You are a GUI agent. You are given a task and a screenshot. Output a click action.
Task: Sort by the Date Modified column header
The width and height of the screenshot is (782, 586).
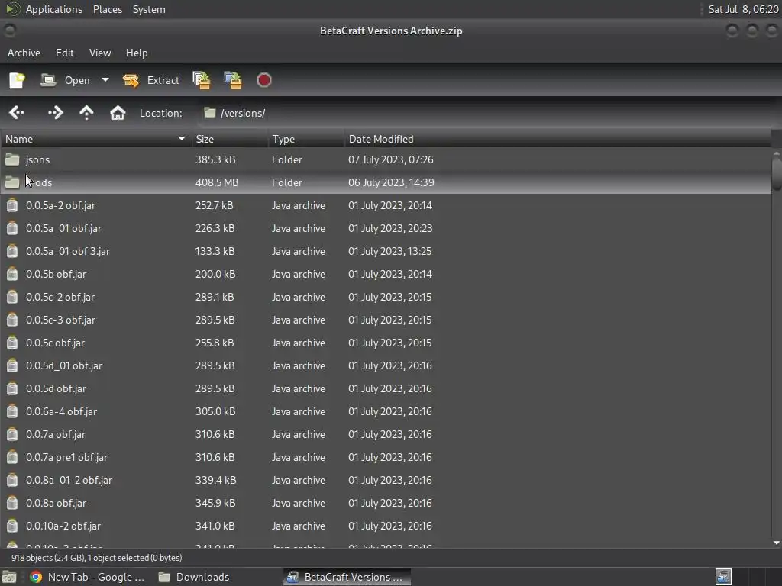557,139
